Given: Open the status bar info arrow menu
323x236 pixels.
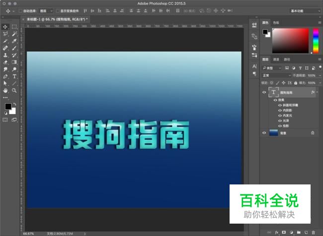Looking at the screenshot, I should 84,234.
